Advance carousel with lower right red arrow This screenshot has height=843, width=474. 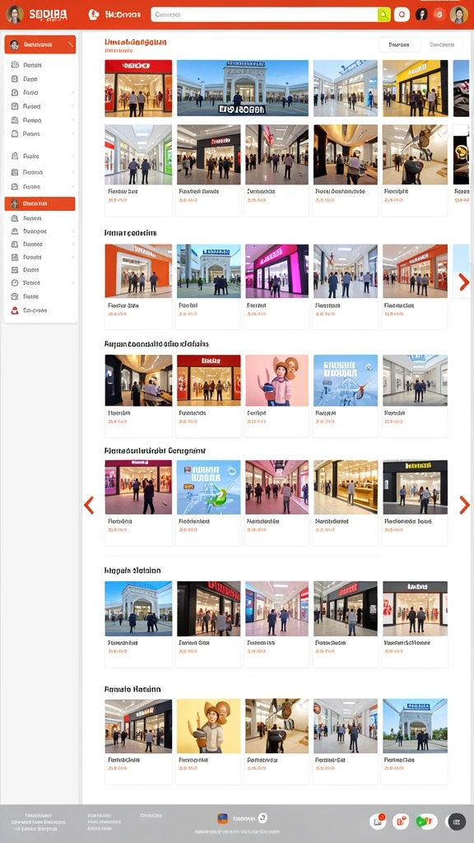click(x=464, y=505)
